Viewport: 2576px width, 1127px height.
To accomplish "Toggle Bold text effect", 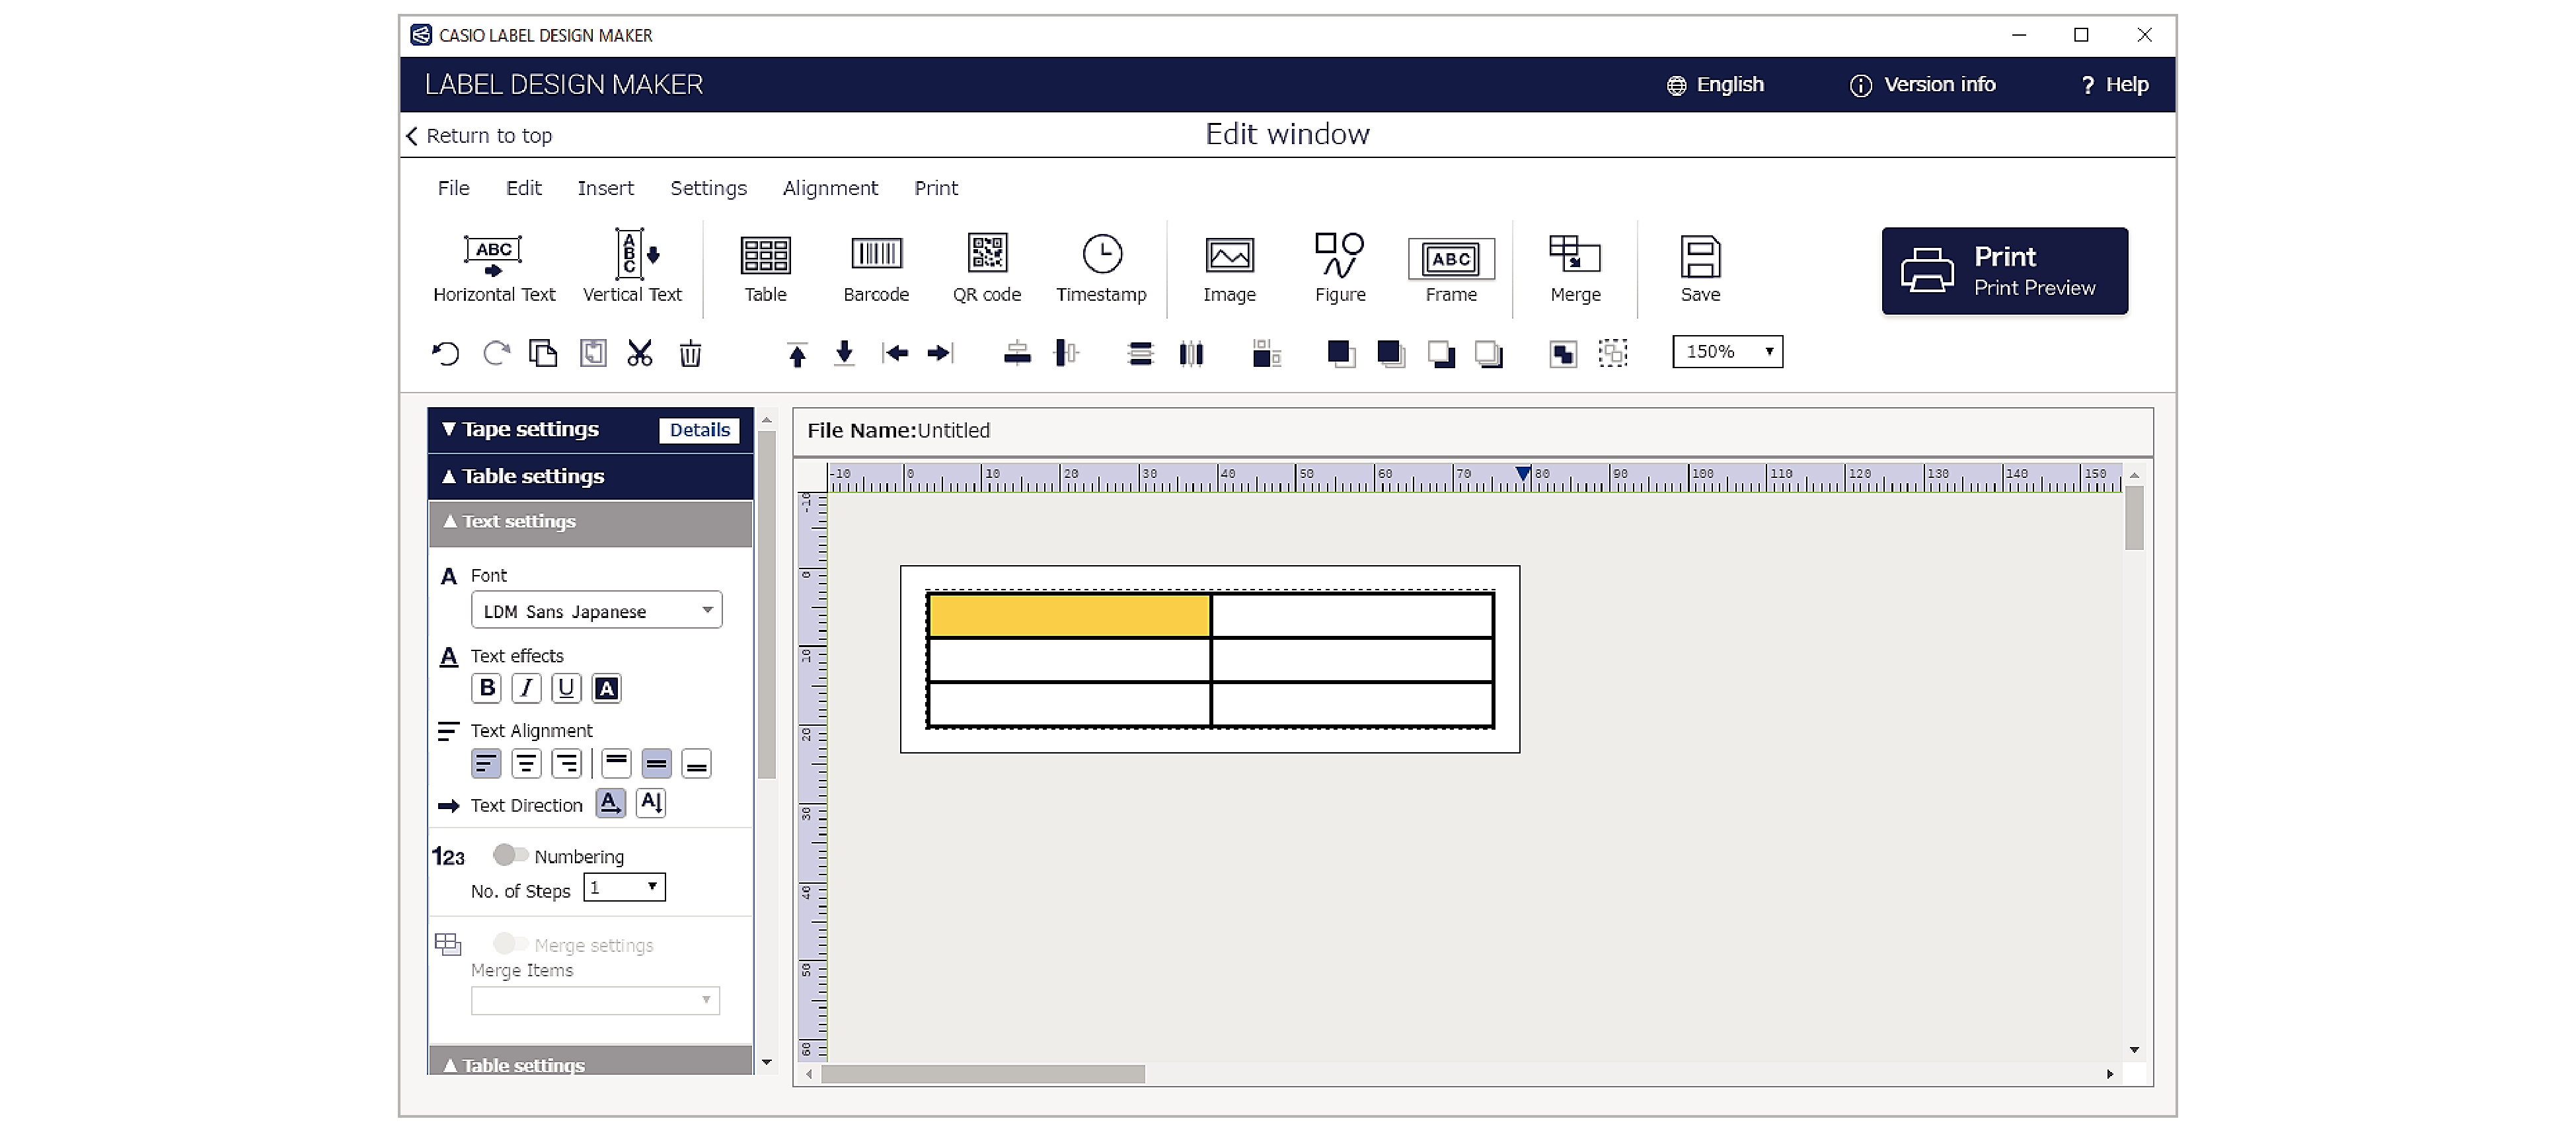I will pos(486,688).
